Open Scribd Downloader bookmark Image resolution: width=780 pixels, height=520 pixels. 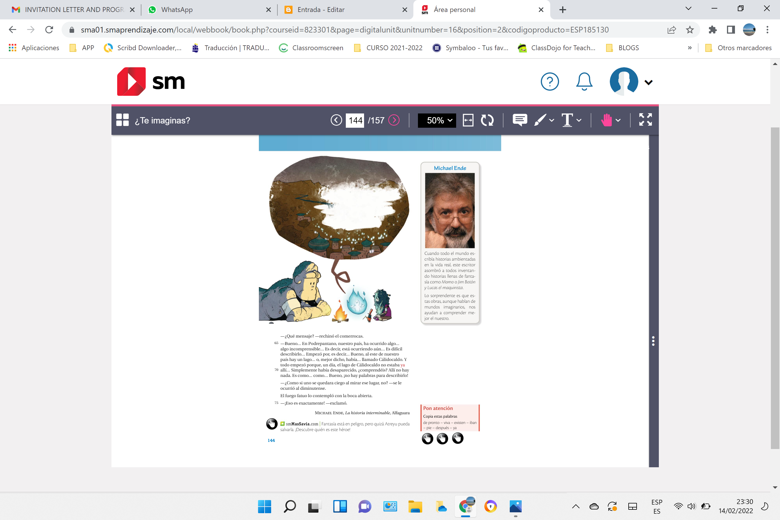(143, 48)
